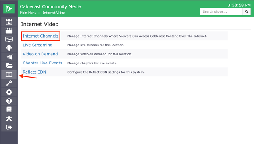Click the Internet Video breadcrumb
This screenshot has width=254, height=144.
pyautogui.click(x=54, y=13)
